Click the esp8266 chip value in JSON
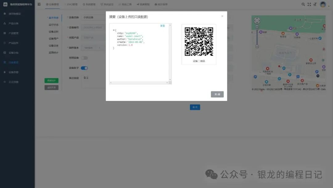 coord(131,33)
